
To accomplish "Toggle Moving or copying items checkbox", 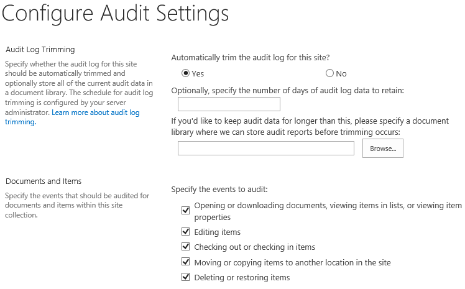I will [x=186, y=262].
